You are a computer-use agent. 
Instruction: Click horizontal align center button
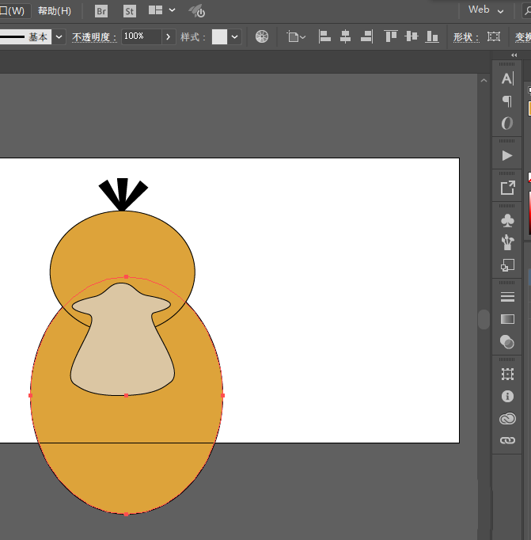pos(345,36)
